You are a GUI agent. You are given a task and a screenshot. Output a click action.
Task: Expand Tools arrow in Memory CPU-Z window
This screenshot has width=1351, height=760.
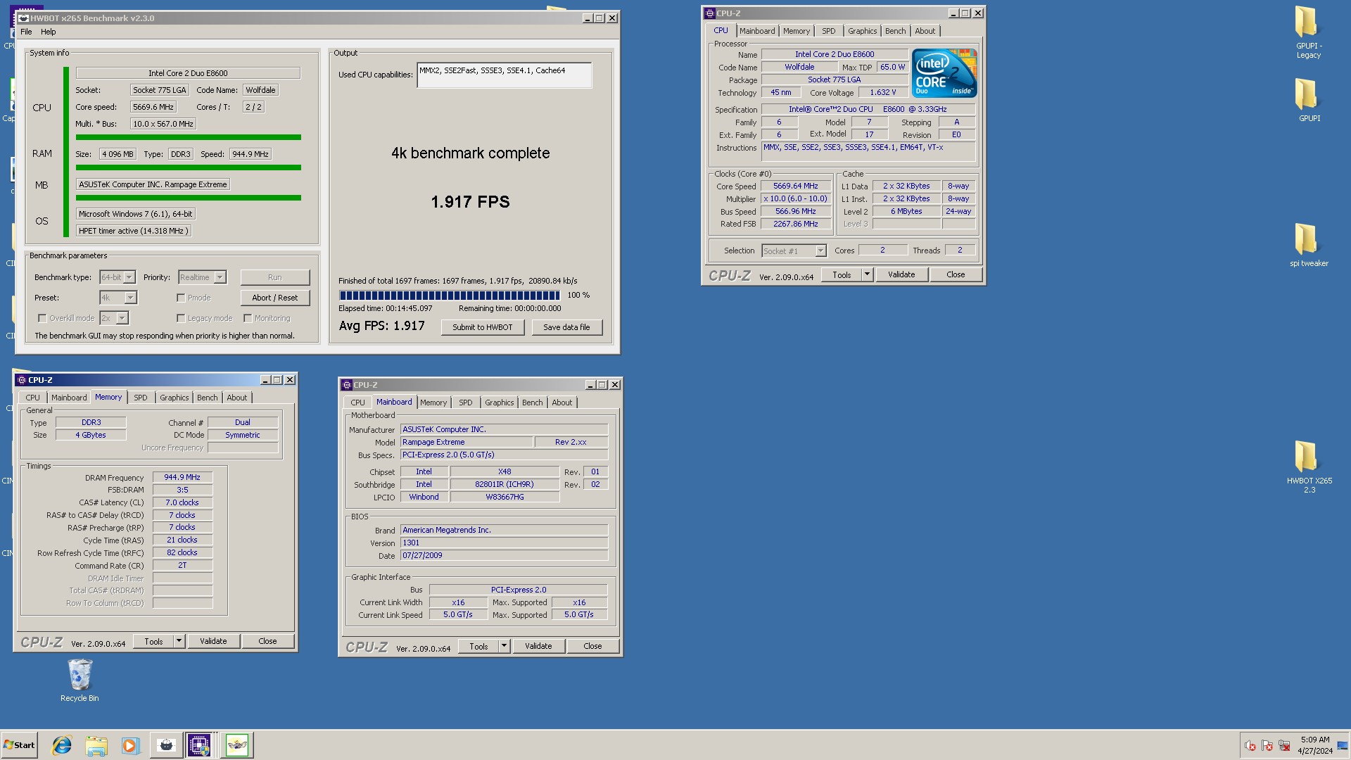click(179, 642)
